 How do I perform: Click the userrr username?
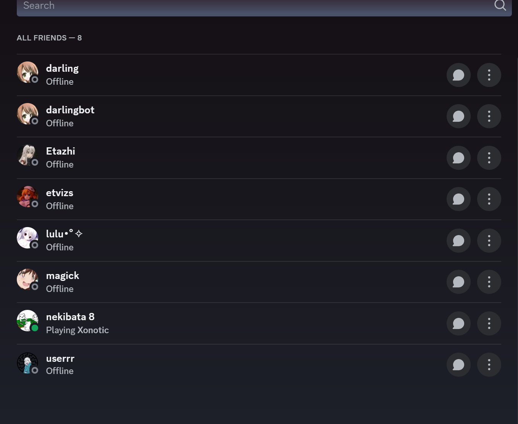pos(60,358)
